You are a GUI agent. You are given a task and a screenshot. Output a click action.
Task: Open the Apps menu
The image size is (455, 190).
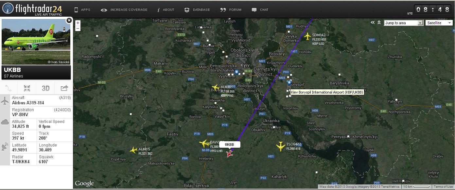(82, 10)
